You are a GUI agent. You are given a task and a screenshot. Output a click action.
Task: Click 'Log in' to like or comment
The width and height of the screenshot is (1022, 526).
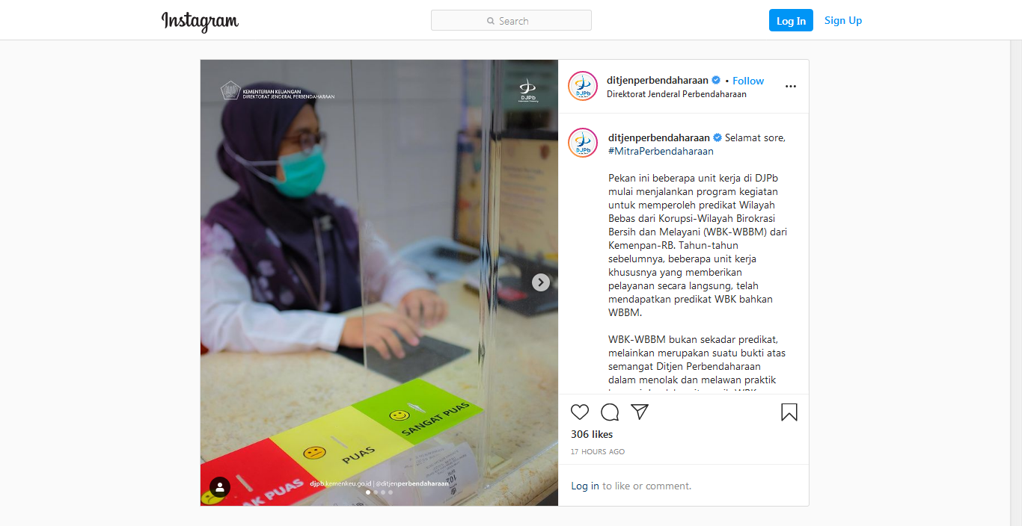[x=585, y=486]
